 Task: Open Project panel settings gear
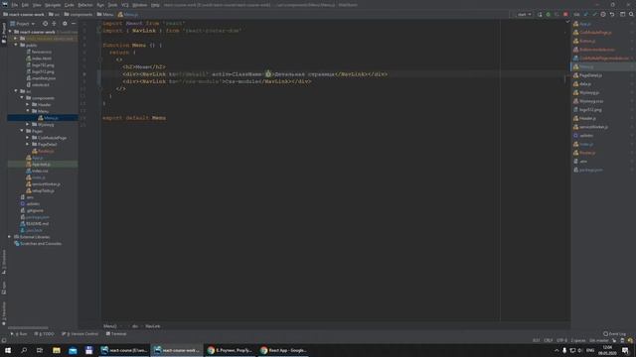tap(65, 24)
